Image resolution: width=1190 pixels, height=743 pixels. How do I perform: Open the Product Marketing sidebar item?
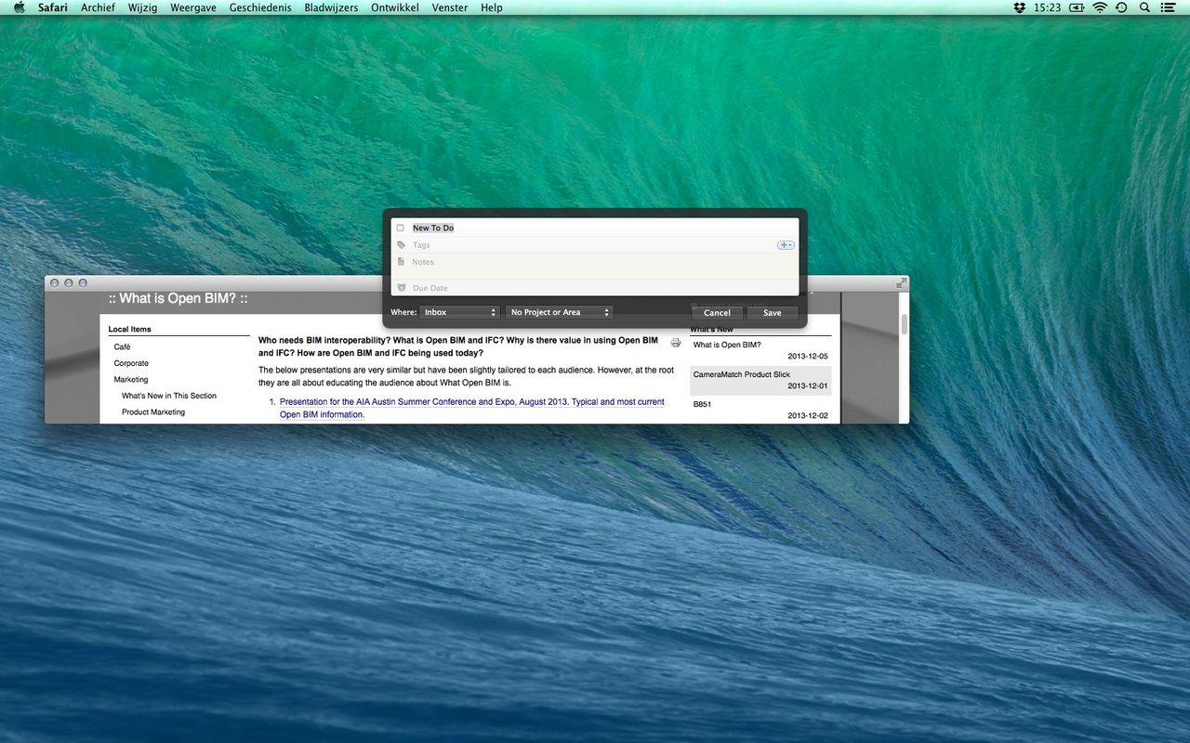coord(153,411)
